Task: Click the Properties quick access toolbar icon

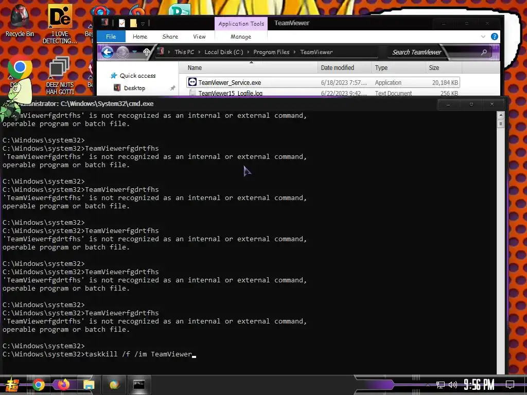Action: tap(122, 23)
